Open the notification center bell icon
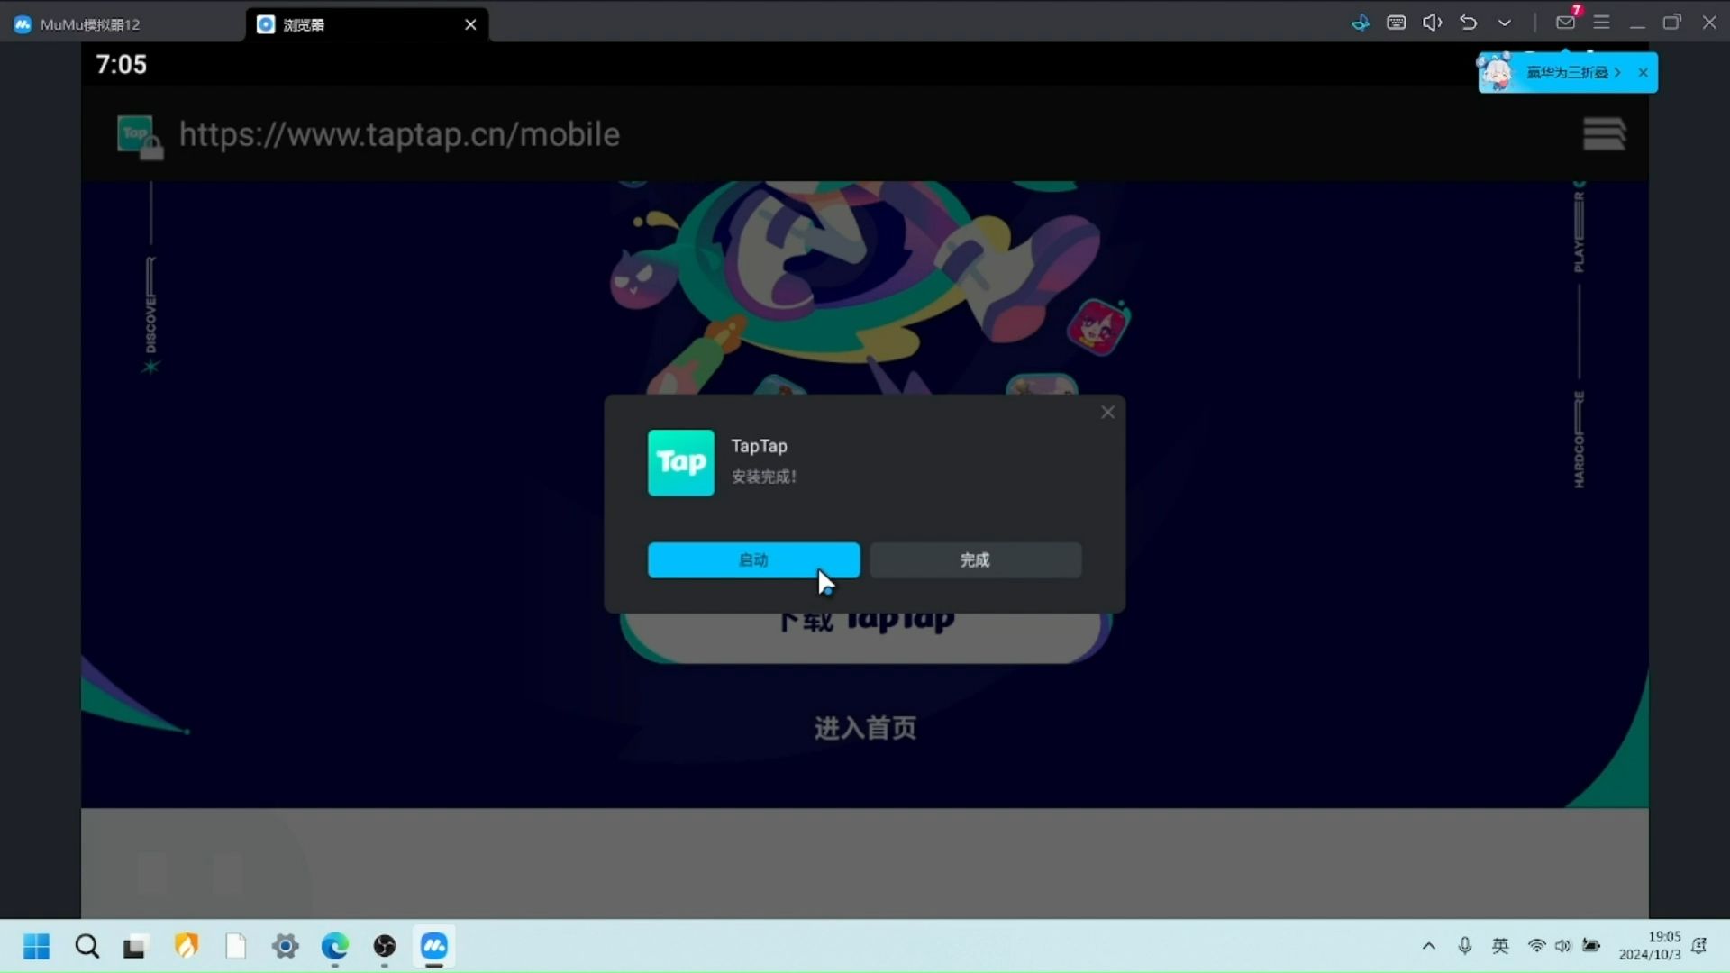The width and height of the screenshot is (1730, 973). tap(1699, 946)
